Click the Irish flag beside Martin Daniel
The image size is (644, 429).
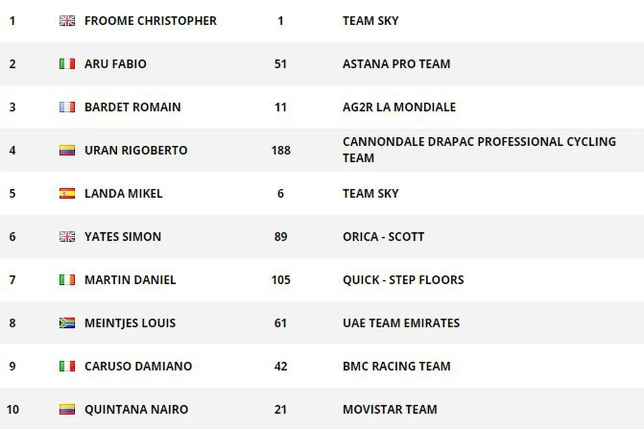coord(67,280)
